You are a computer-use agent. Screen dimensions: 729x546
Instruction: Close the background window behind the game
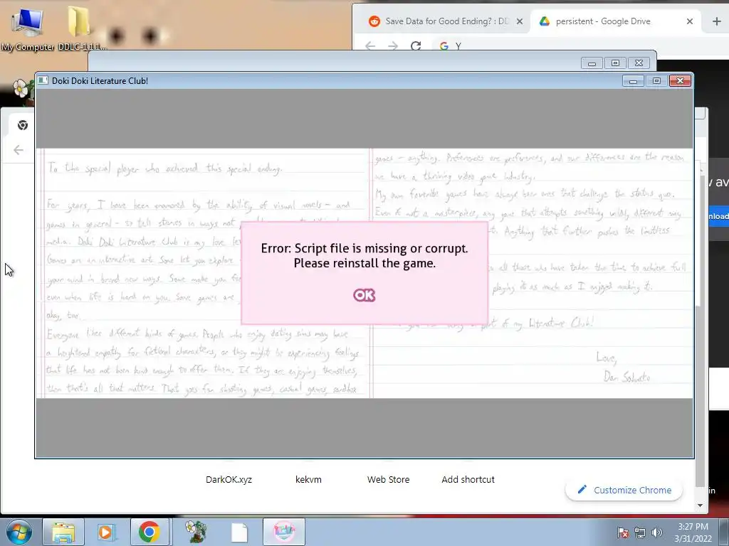pyautogui.click(x=639, y=63)
